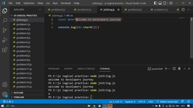The width and height of the screenshot is (193, 108).
Task: Maximize the panel size chevron
Action: point(185,69)
